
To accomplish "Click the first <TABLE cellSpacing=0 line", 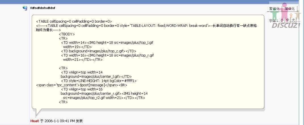I will (x=74, y=21).
